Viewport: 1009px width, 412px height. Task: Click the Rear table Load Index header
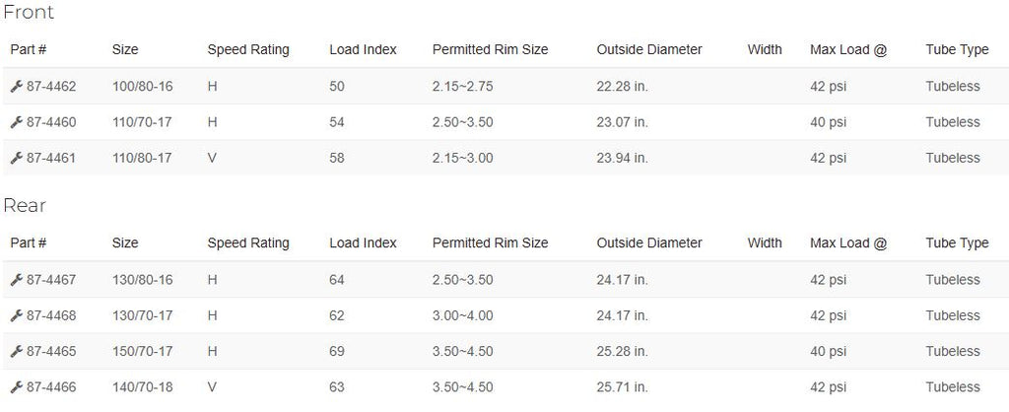click(363, 243)
